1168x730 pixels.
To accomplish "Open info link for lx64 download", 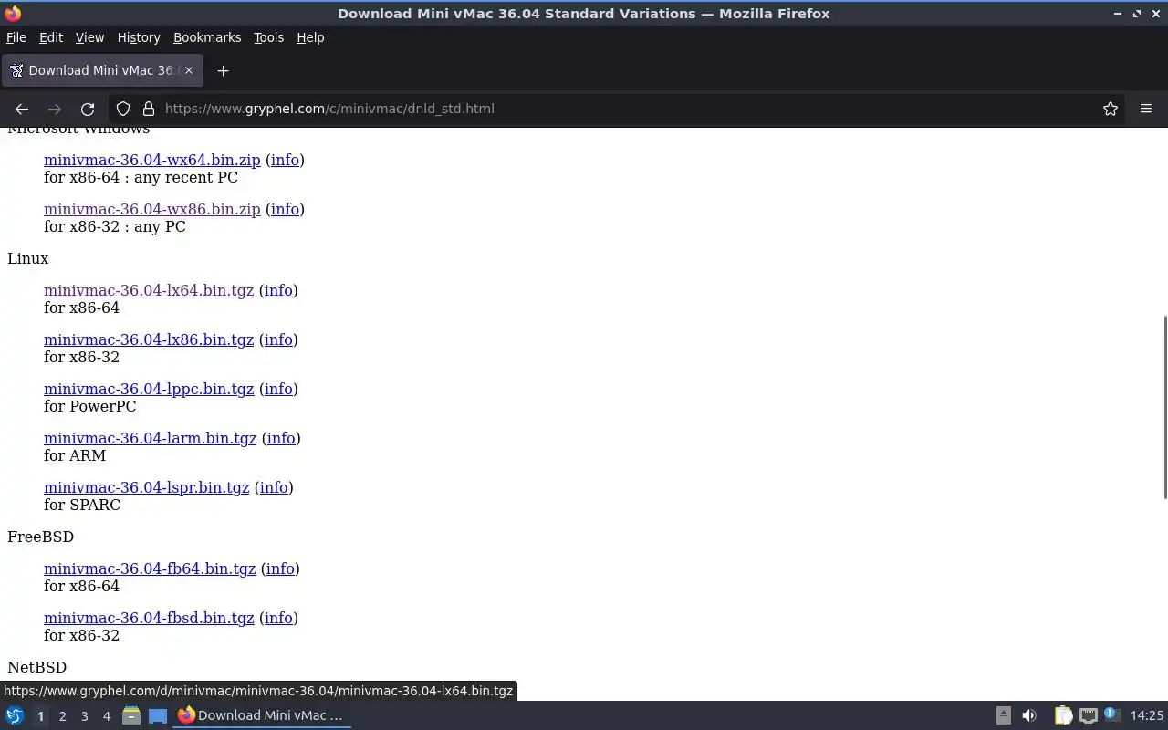I will [x=278, y=290].
